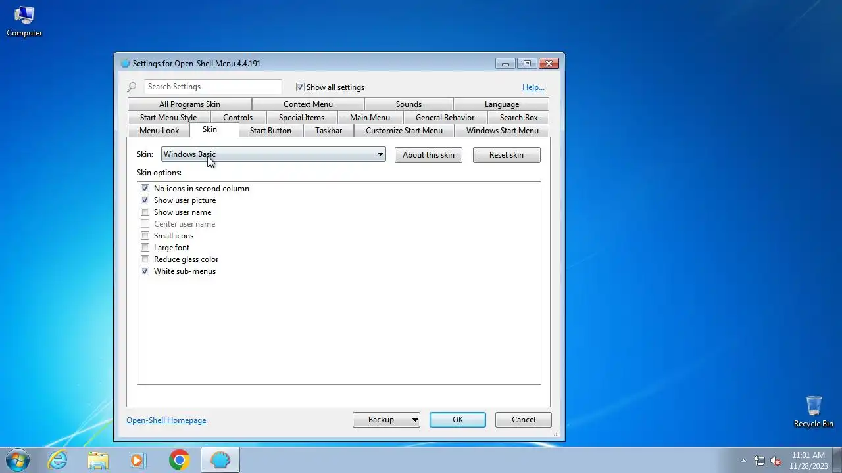Viewport: 842px width, 473px height.
Task: Click the Reset skin button
Action: pyautogui.click(x=507, y=155)
